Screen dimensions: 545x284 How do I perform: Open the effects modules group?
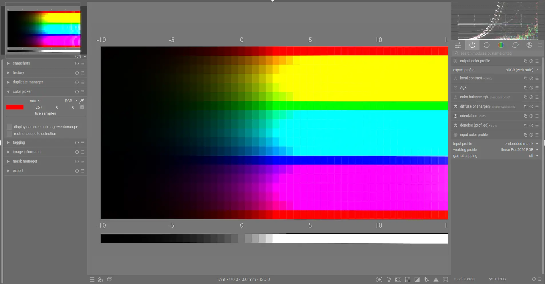529,45
